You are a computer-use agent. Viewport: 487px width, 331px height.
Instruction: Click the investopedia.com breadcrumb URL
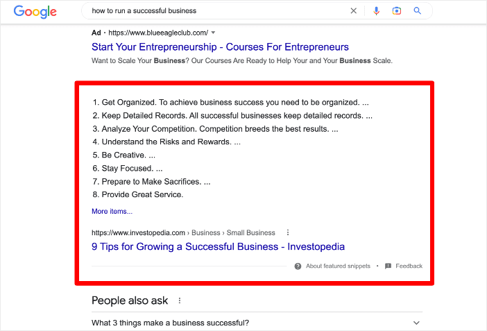pos(138,232)
